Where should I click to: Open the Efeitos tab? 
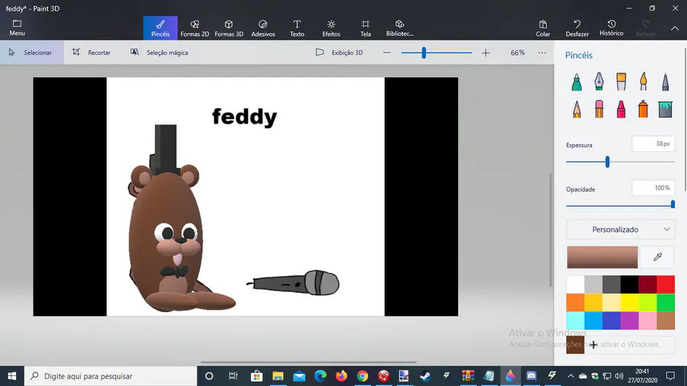click(x=331, y=28)
